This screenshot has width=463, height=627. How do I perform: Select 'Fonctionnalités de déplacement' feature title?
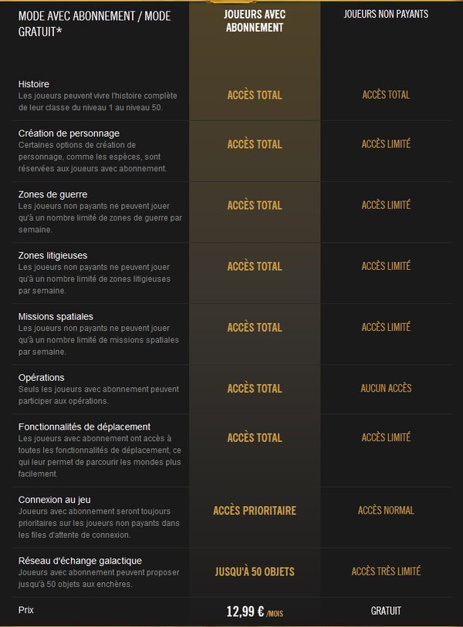click(x=84, y=426)
